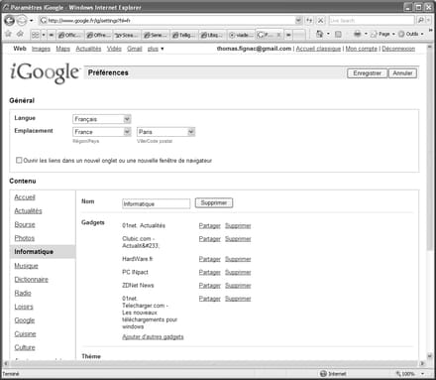The width and height of the screenshot is (436, 380).
Task: Click the Supprimer button beside Nom
Action: [214, 202]
